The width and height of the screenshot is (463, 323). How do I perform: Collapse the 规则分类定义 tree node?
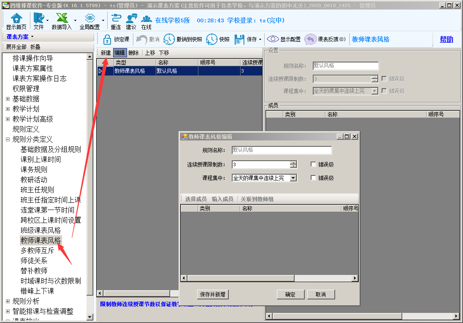click(x=8, y=139)
